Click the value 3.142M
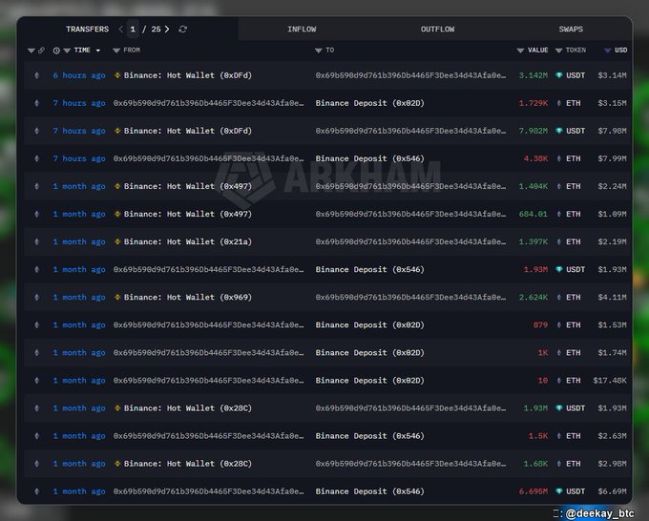 pos(534,75)
